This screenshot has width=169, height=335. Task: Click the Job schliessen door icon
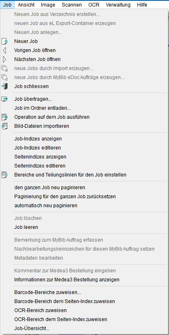(5, 86)
